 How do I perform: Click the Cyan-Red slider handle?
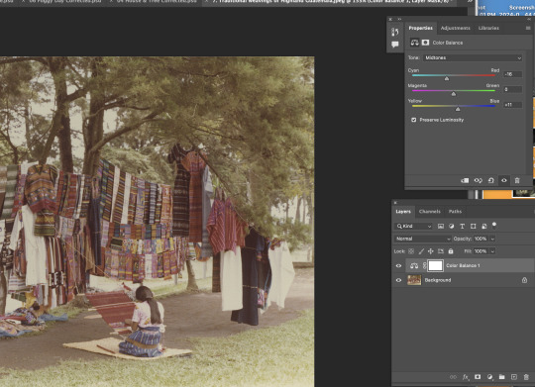[447, 78]
